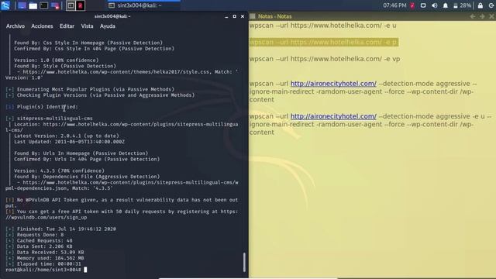The height and width of the screenshot is (279, 496).
Task: Click 'Version: 1.0 (80% confidence)' line
Action: 57,60
